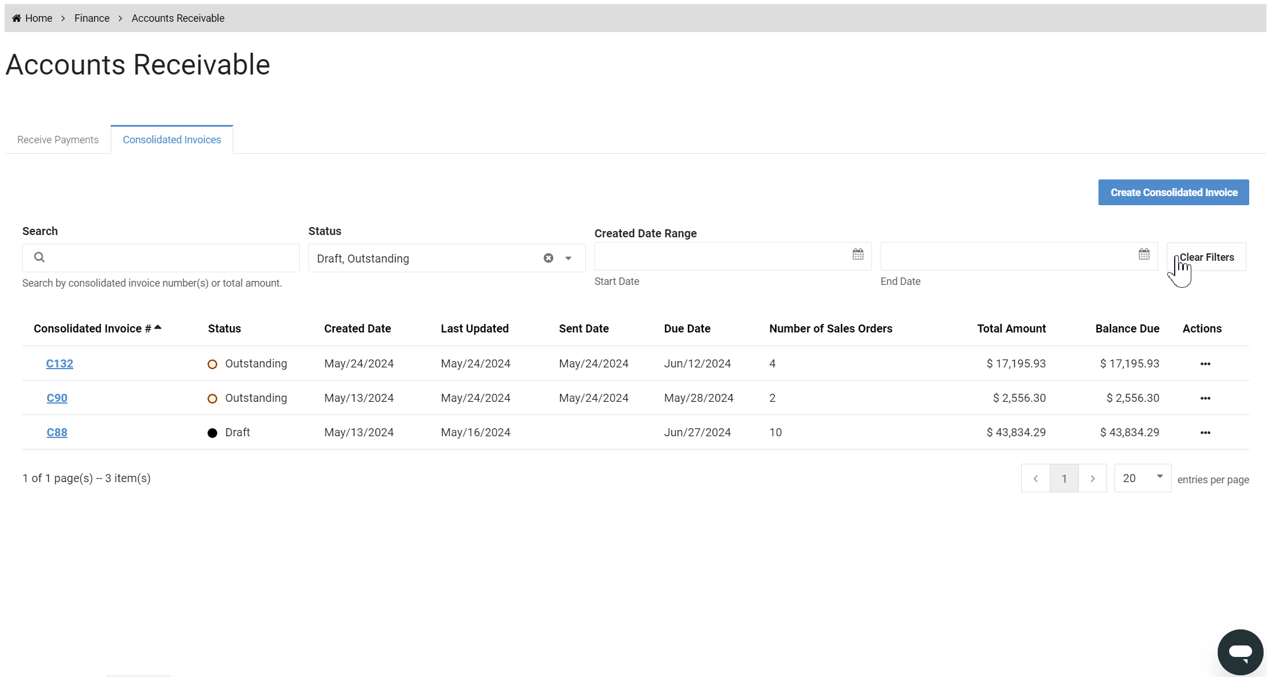The height and width of the screenshot is (677, 1267).
Task: Click the next page chevron arrow
Action: 1093,478
